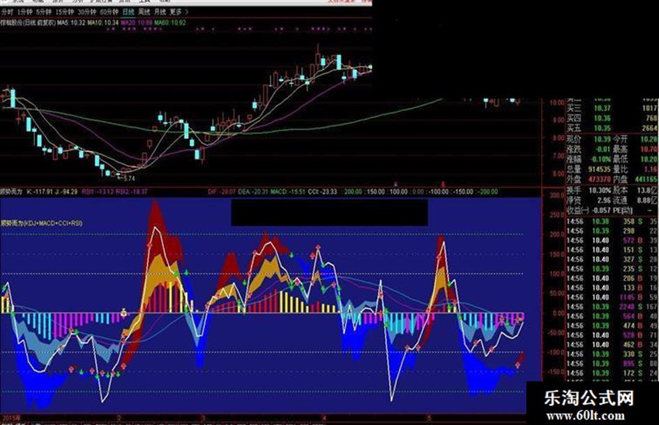Click the 换手 turnover rate 10.30%

600,191
